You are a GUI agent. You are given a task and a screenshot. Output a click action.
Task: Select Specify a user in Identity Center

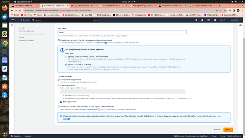pos(66,57)
